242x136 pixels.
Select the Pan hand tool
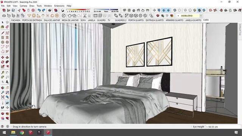tap(7, 88)
